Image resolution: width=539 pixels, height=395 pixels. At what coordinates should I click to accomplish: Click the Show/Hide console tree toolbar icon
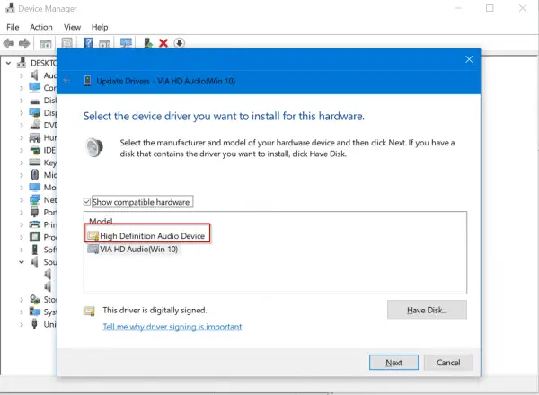(46, 44)
